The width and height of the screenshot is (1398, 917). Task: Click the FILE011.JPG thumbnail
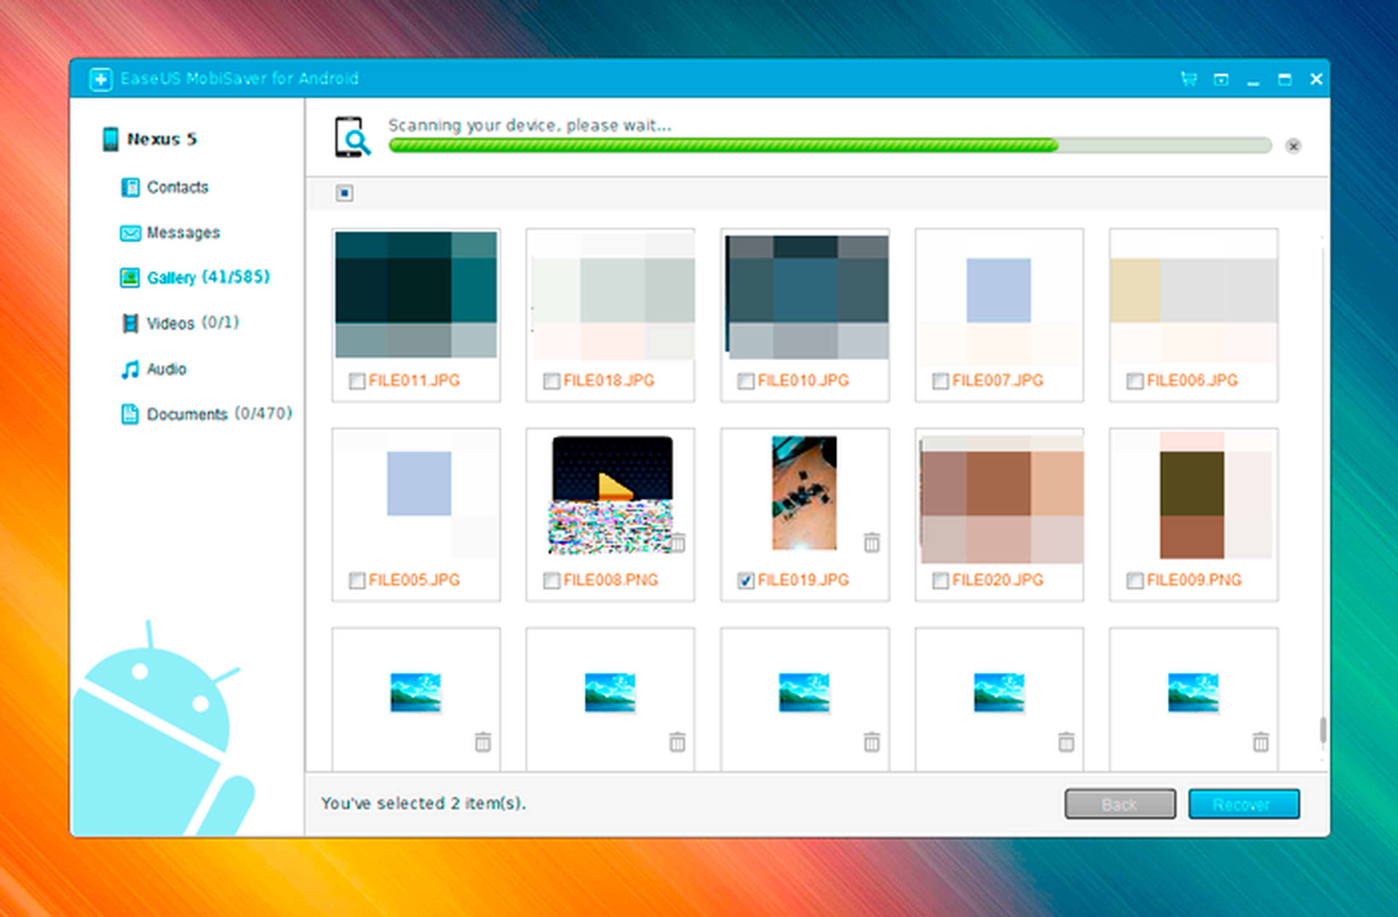pos(416,294)
